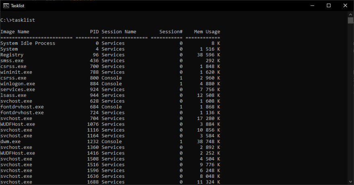The height and width of the screenshot is (185, 354).
Task: Minimize the Tasklist window
Action: click(x=313, y=6)
